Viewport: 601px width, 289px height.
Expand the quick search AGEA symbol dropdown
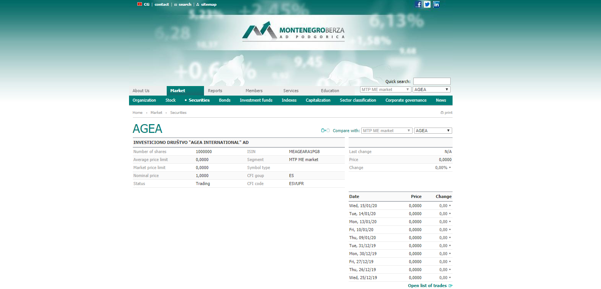(431, 89)
